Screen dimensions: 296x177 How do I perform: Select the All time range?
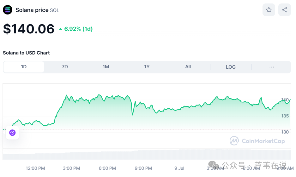188,67
